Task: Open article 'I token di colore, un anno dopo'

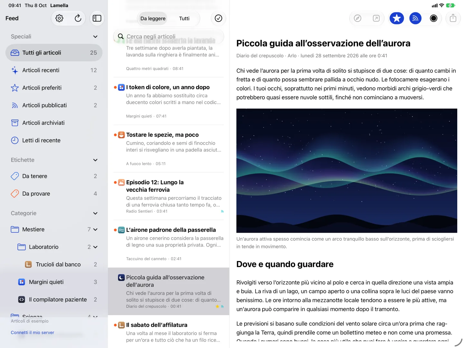Action: pos(169,101)
